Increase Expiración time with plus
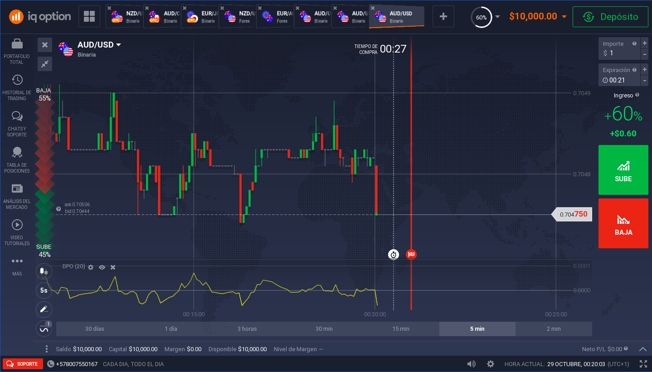 [x=644, y=69]
